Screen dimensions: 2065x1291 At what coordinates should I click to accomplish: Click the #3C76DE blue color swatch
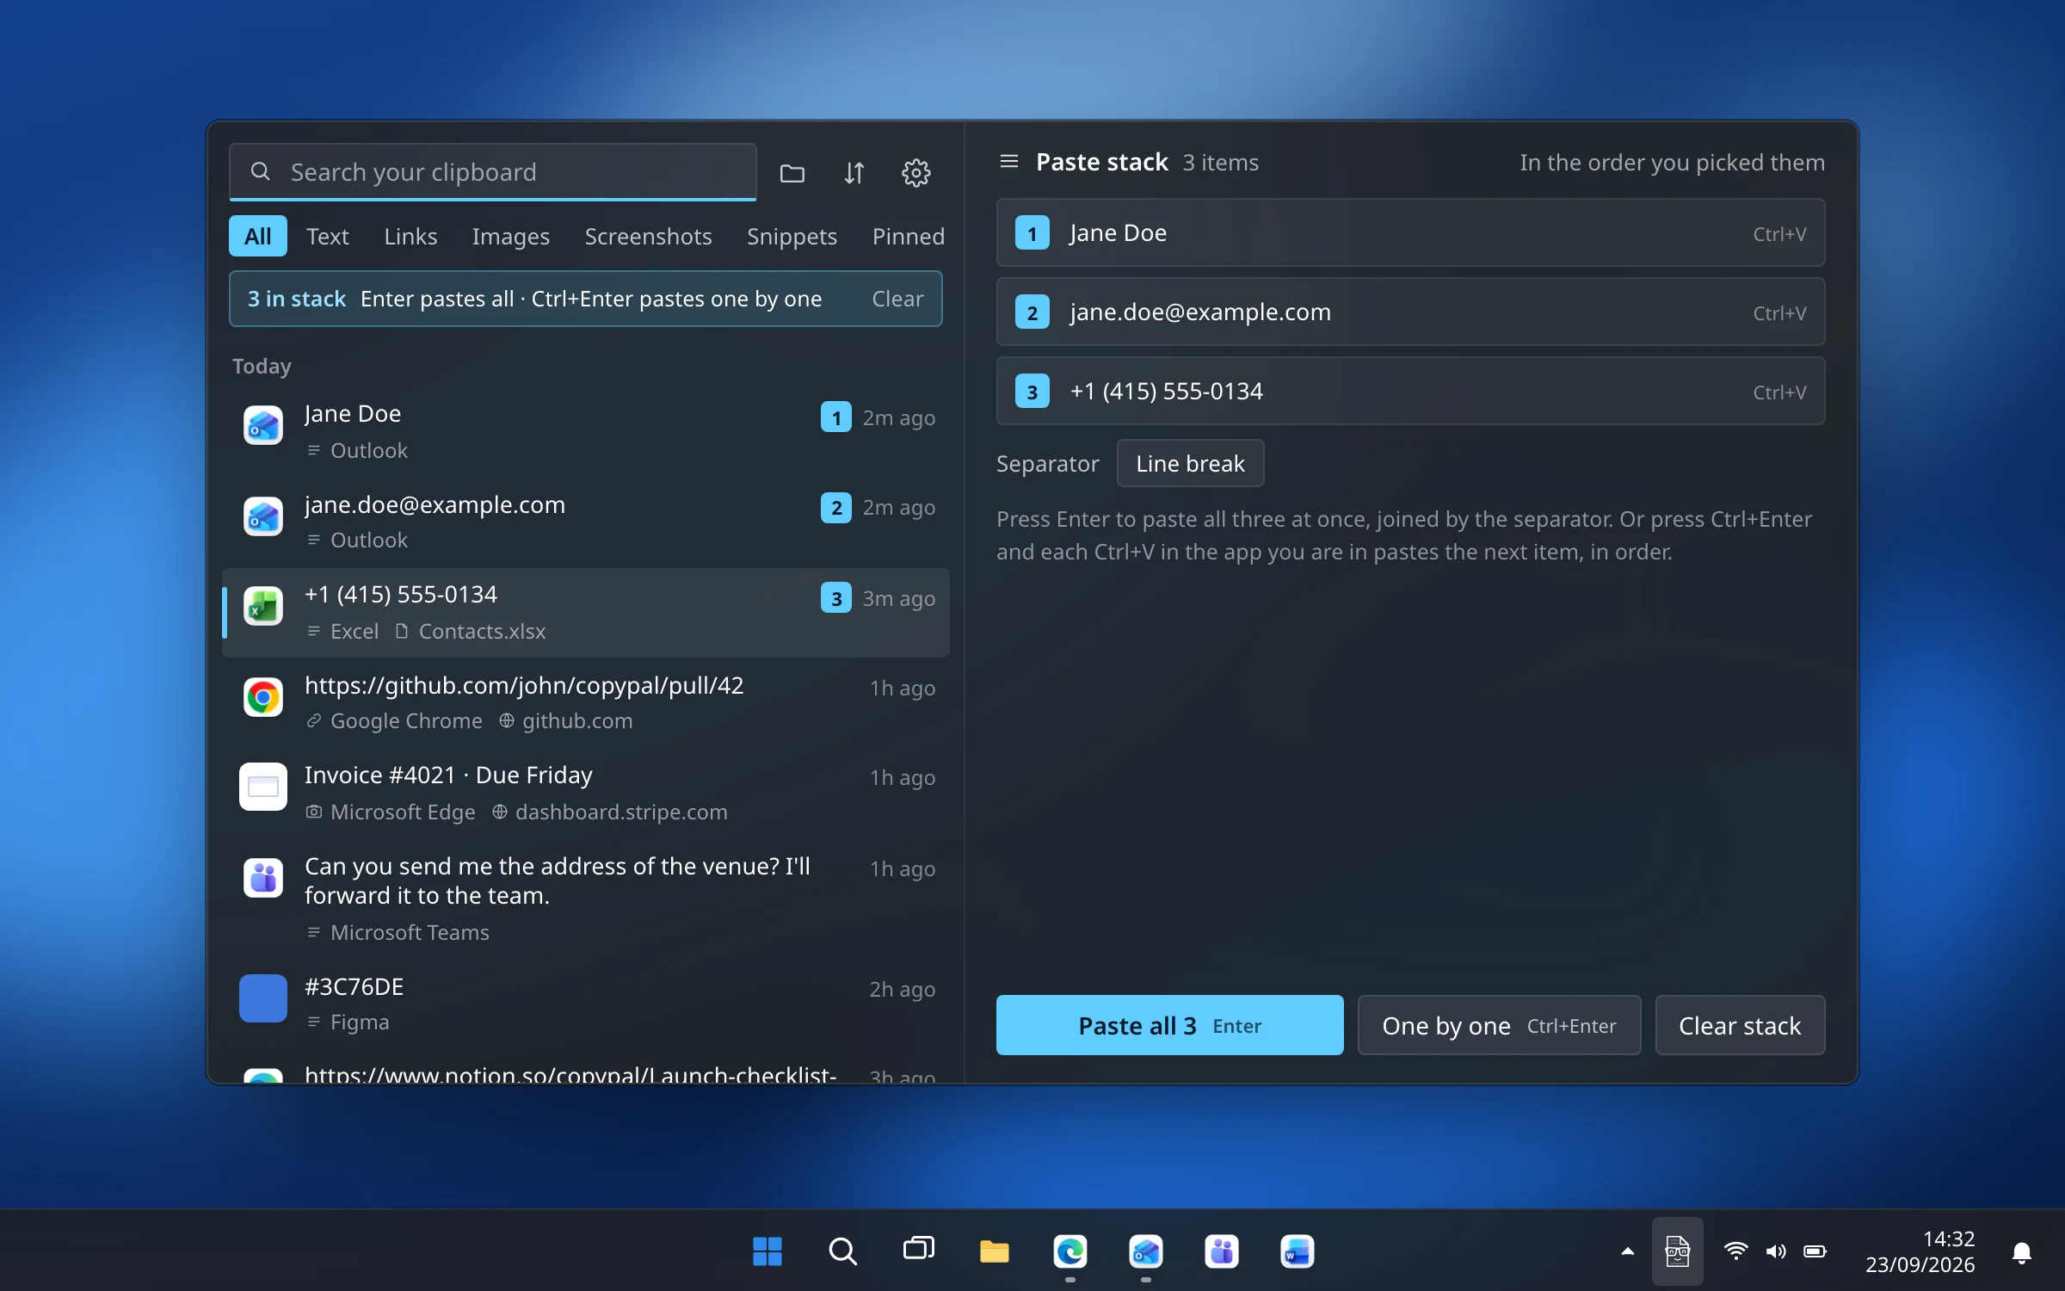coord(263,998)
